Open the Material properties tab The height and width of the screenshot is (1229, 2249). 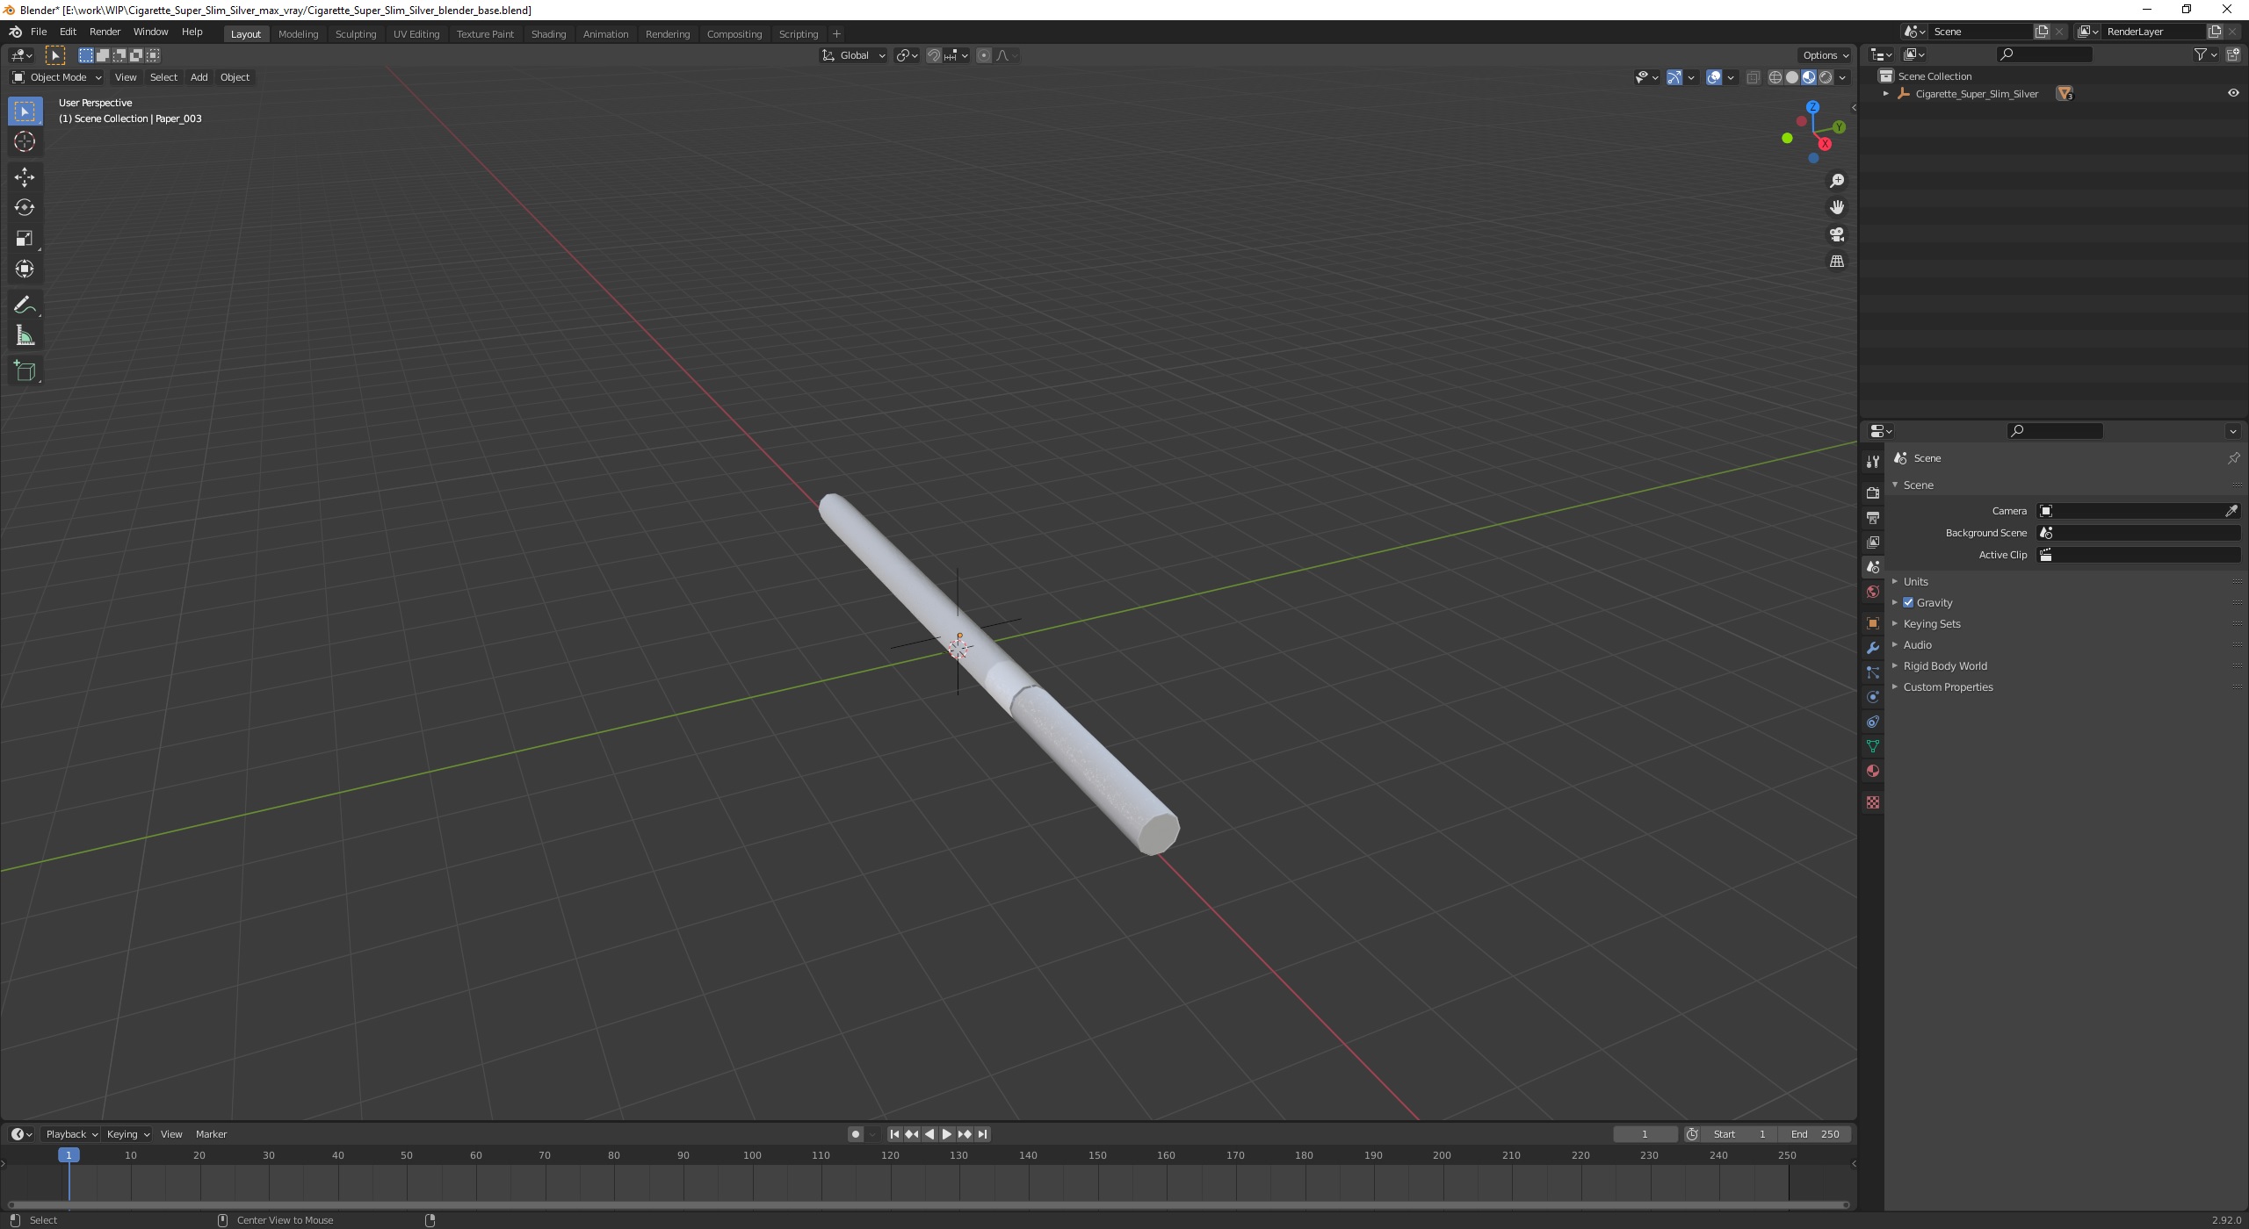click(1873, 771)
